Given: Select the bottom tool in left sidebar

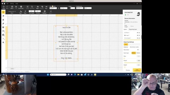Looking at the screenshot, I should coord(3,42).
